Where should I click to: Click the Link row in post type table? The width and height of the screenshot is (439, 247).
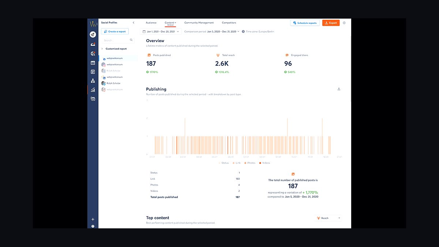point(195,179)
